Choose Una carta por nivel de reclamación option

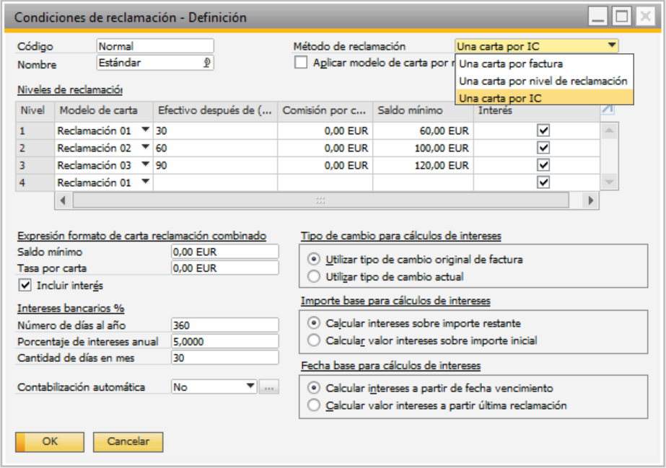coord(544,81)
